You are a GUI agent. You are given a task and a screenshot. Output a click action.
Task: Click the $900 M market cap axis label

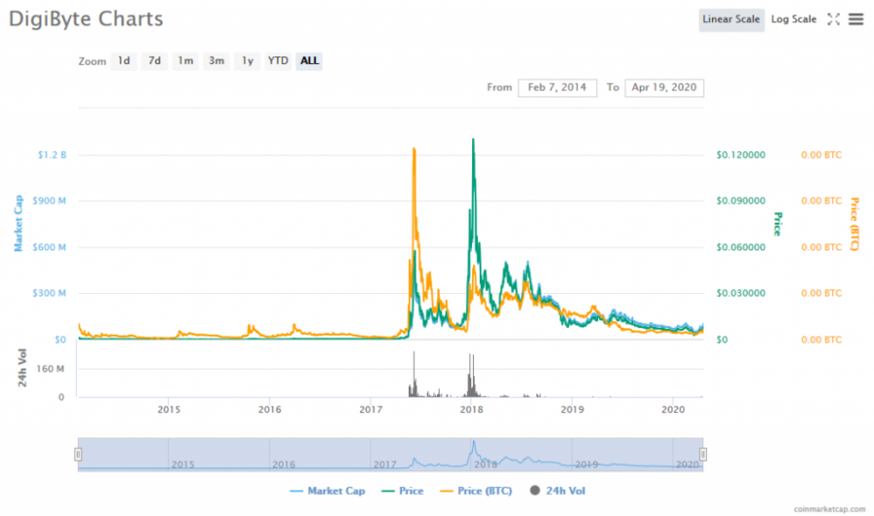(x=50, y=201)
